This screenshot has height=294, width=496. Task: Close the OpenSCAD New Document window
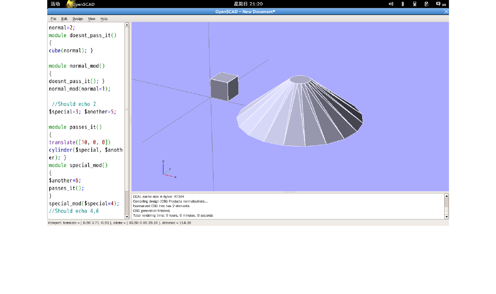[x=446, y=11]
